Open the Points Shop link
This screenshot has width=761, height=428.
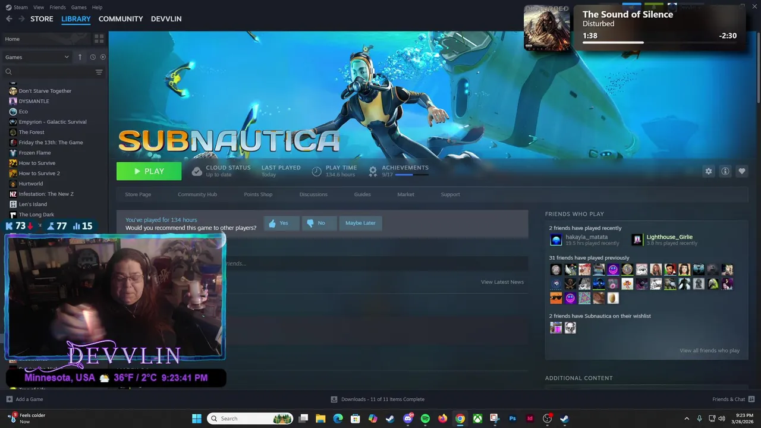pyautogui.click(x=258, y=194)
